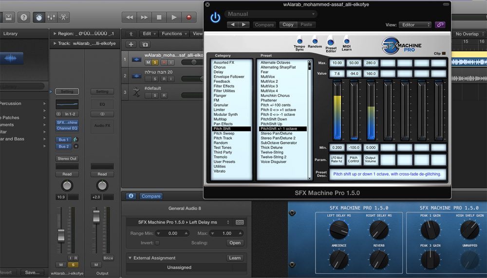The width and height of the screenshot is (487, 278).
Task: Open the No Overlap dropdown
Action: tap(469, 34)
